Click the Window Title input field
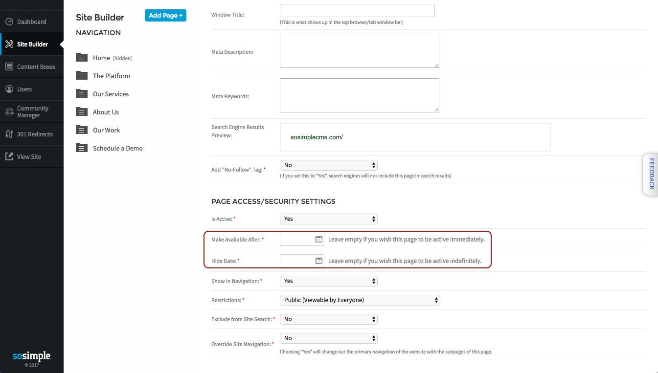The width and height of the screenshot is (658, 373). [357, 11]
